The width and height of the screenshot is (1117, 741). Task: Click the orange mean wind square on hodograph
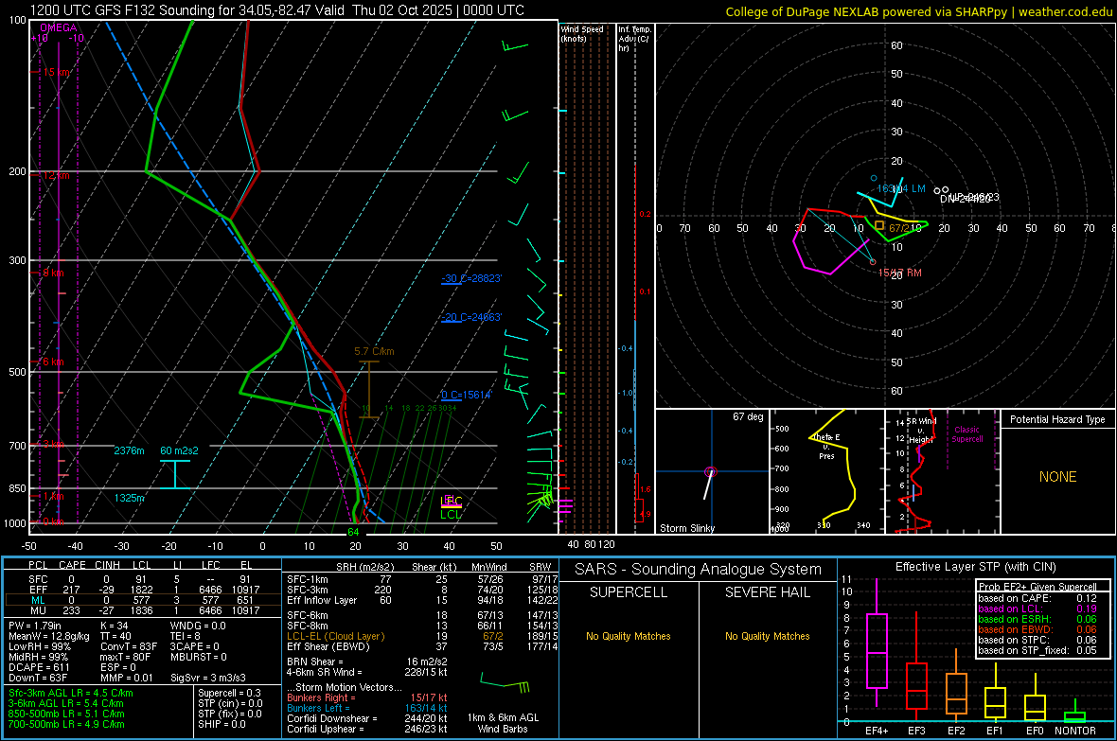(879, 225)
